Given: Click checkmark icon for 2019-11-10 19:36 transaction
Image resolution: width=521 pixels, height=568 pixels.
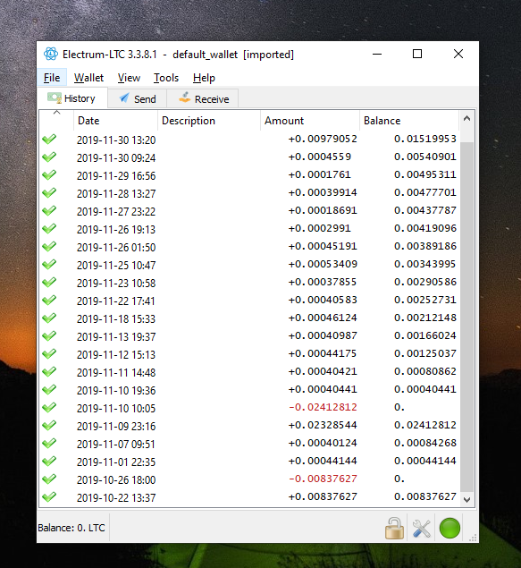Looking at the screenshot, I should (x=49, y=390).
